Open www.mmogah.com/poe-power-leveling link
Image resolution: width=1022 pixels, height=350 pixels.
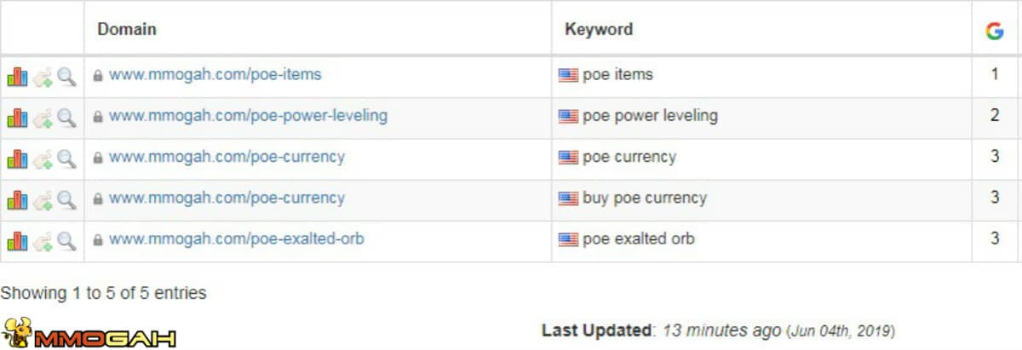coord(248,115)
